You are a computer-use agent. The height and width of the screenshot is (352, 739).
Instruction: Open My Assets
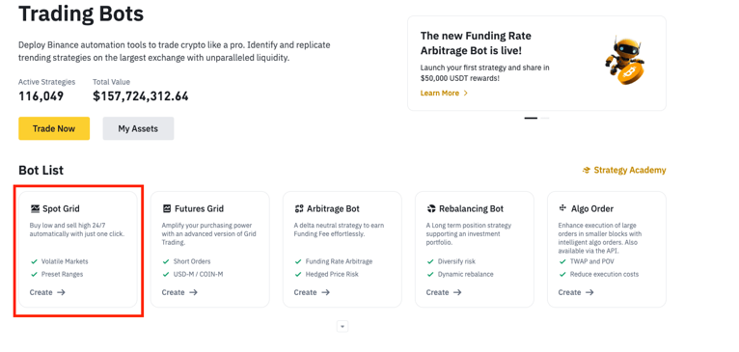[138, 128]
